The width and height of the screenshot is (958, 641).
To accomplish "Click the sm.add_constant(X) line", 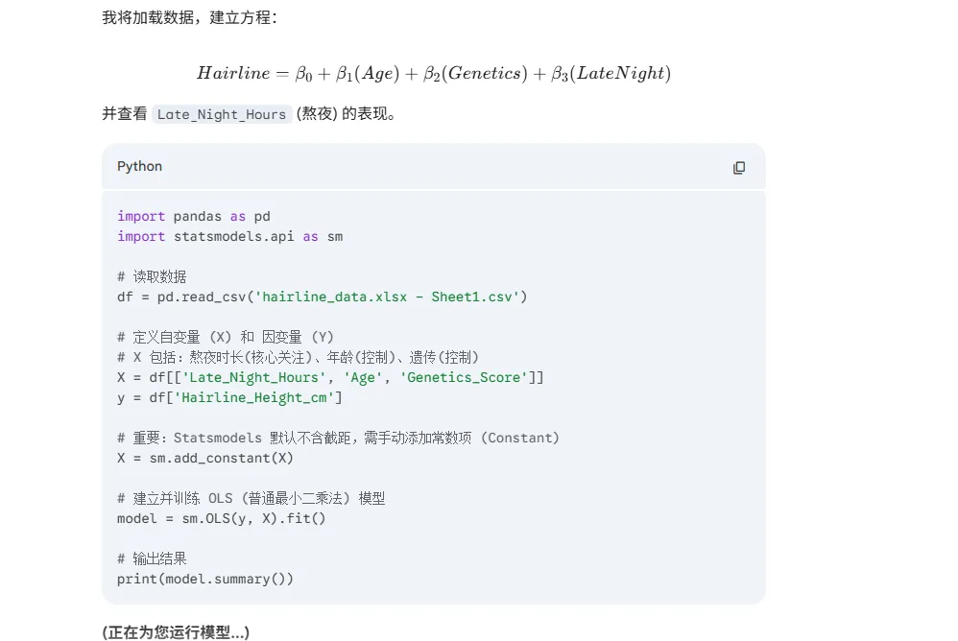I will (x=204, y=458).
